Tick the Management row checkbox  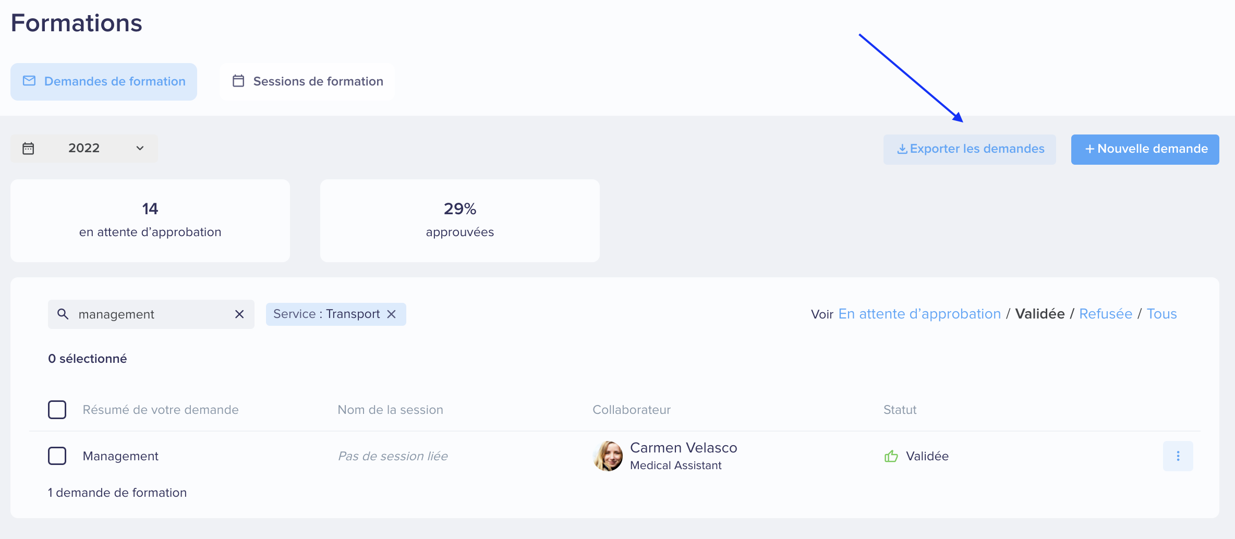[x=57, y=456]
